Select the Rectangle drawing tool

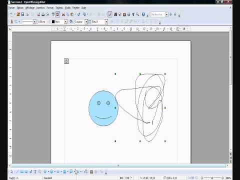[x=22, y=171]
